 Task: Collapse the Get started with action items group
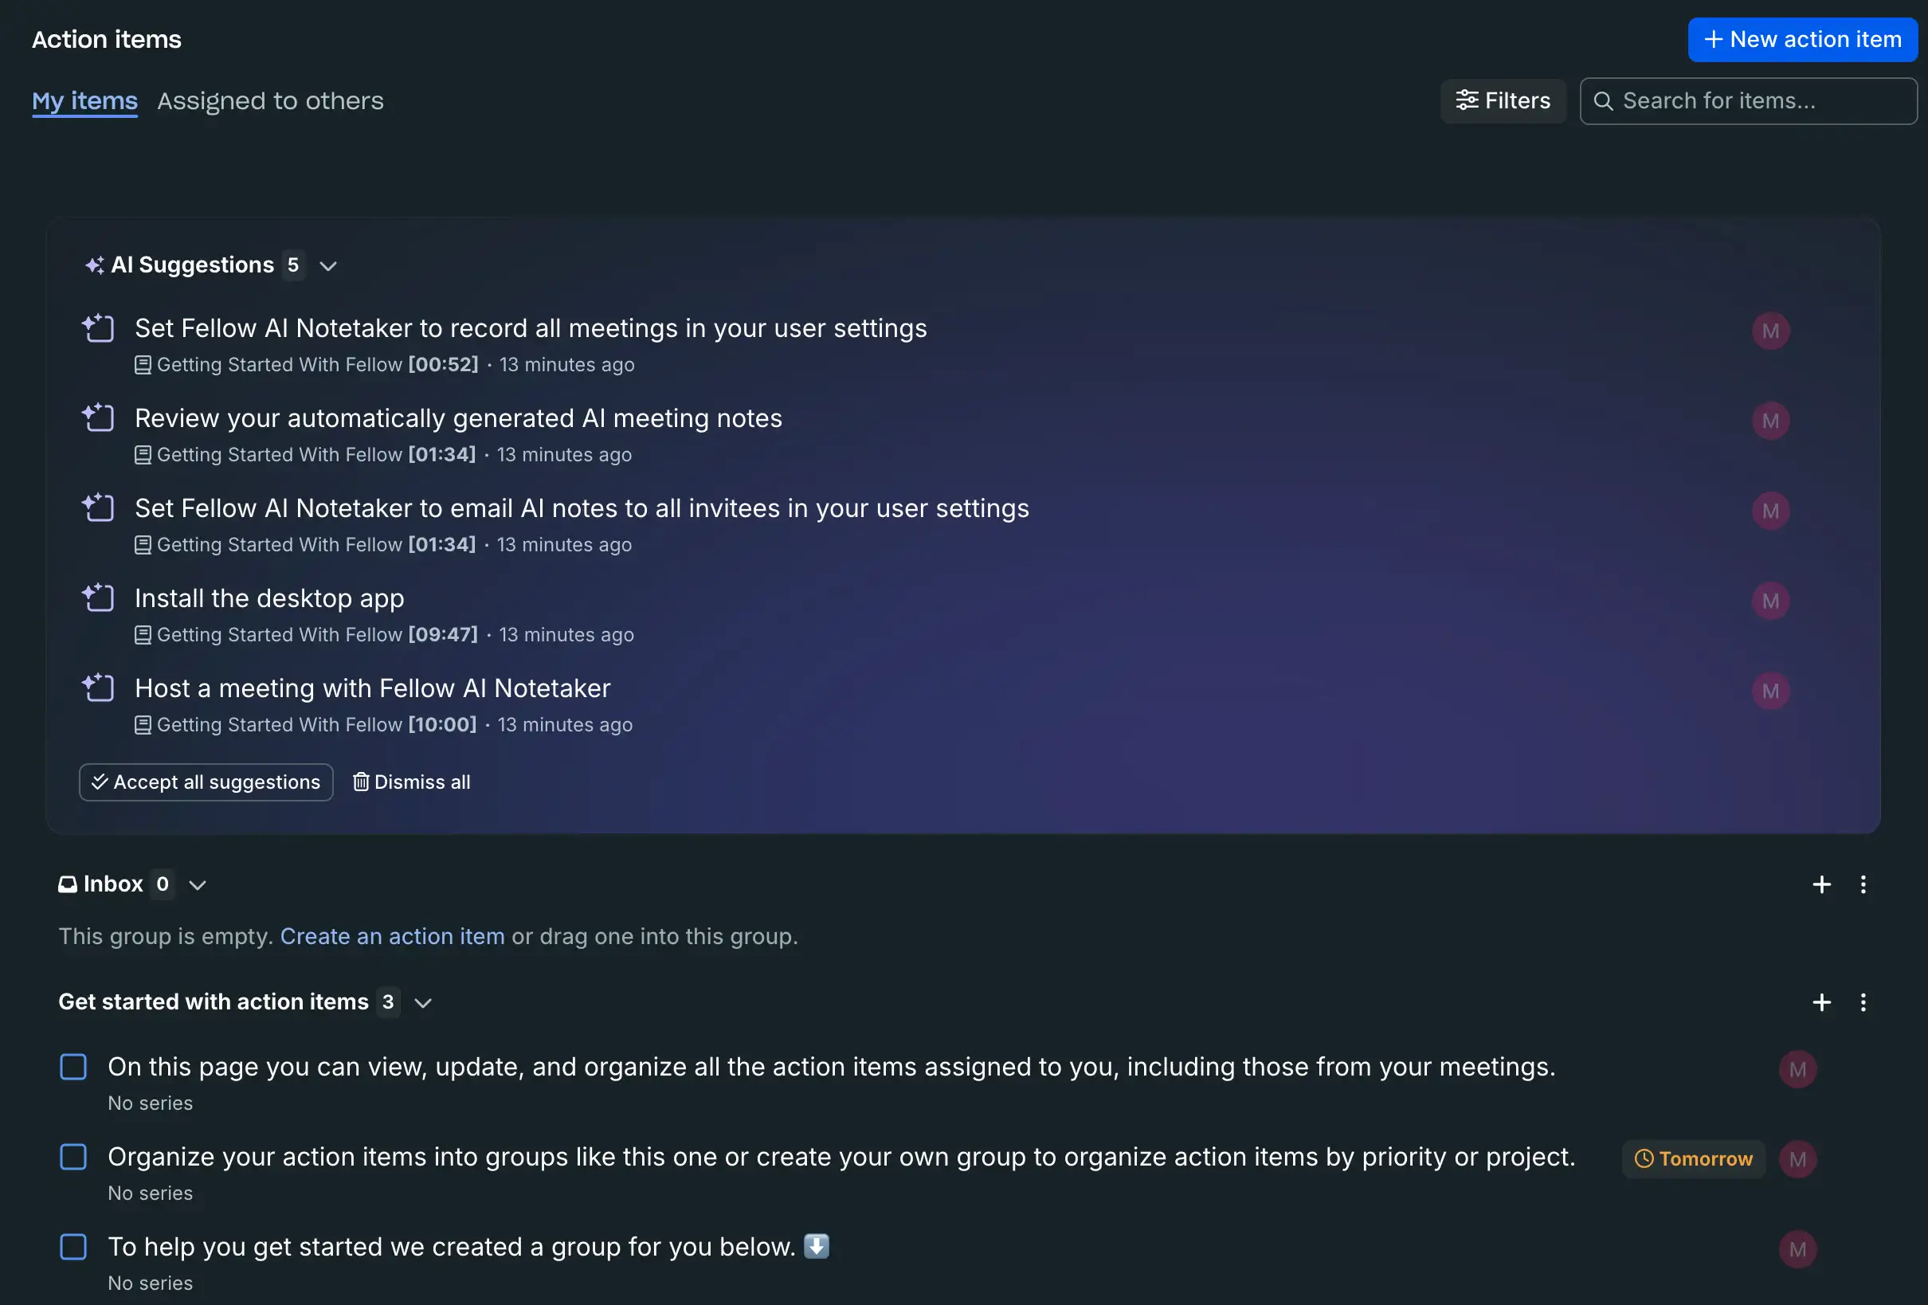(423, 1002)
